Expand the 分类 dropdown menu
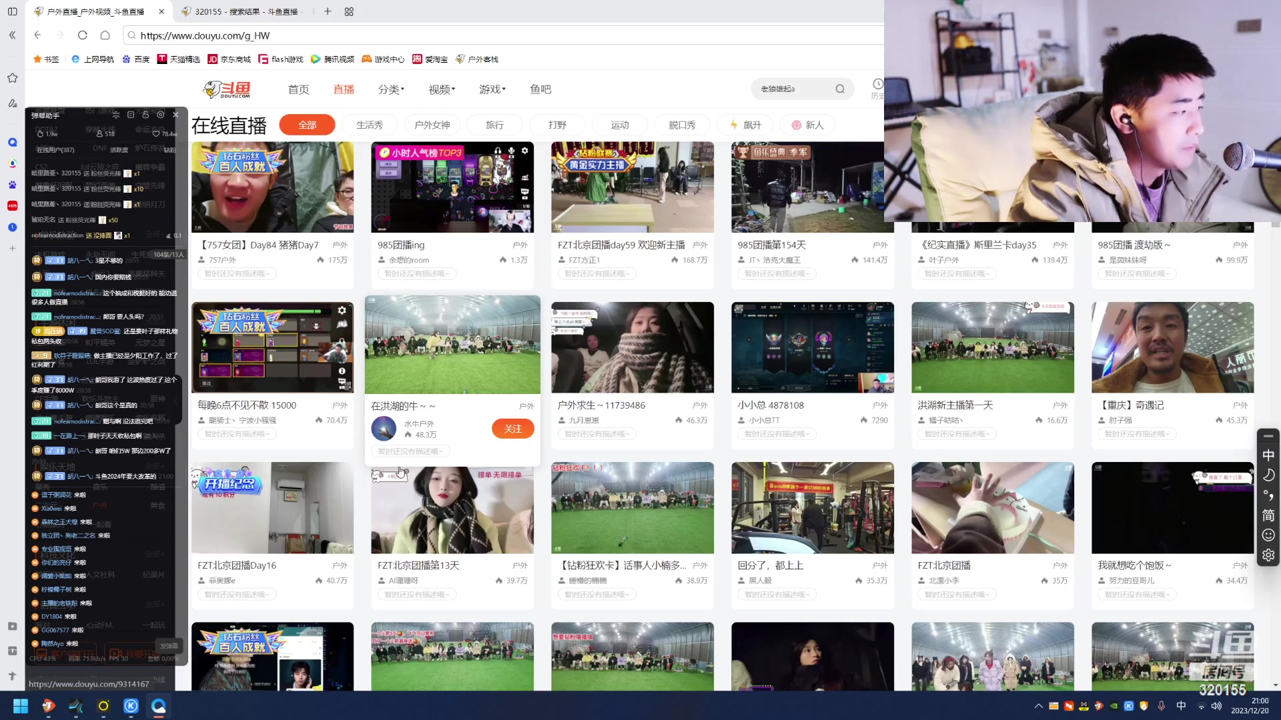Image resolution: width=1281 pixels, height=720 pixels. click(x=391, y=89)
